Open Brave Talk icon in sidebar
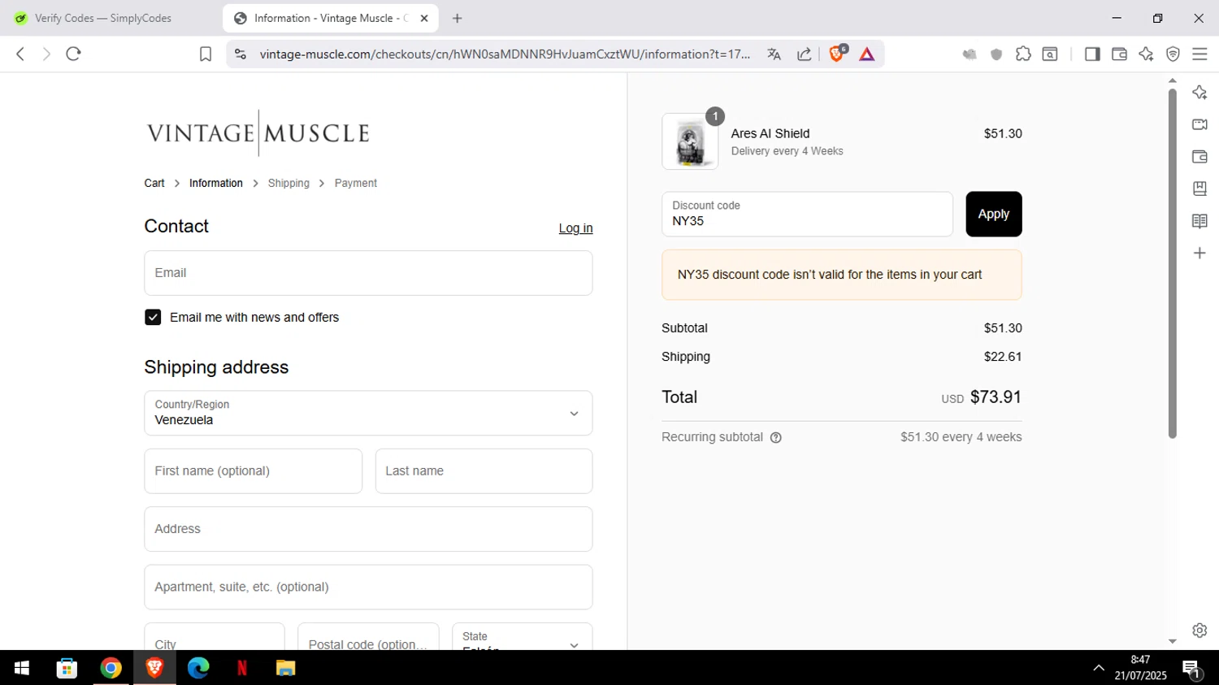 [1199, 124]
